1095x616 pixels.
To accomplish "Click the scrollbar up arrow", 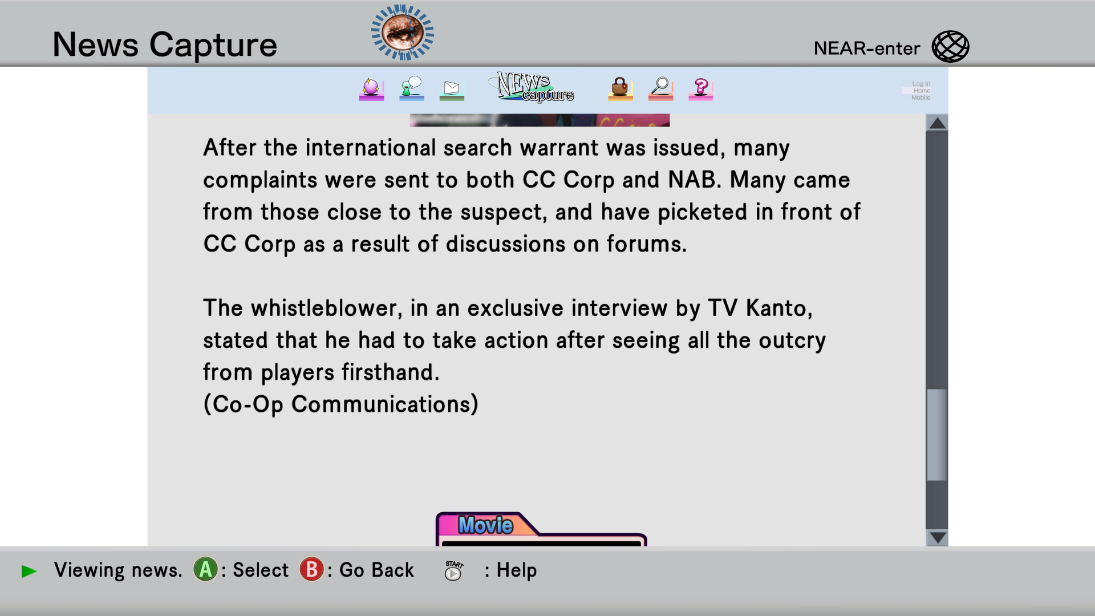I will coord(937,123).
